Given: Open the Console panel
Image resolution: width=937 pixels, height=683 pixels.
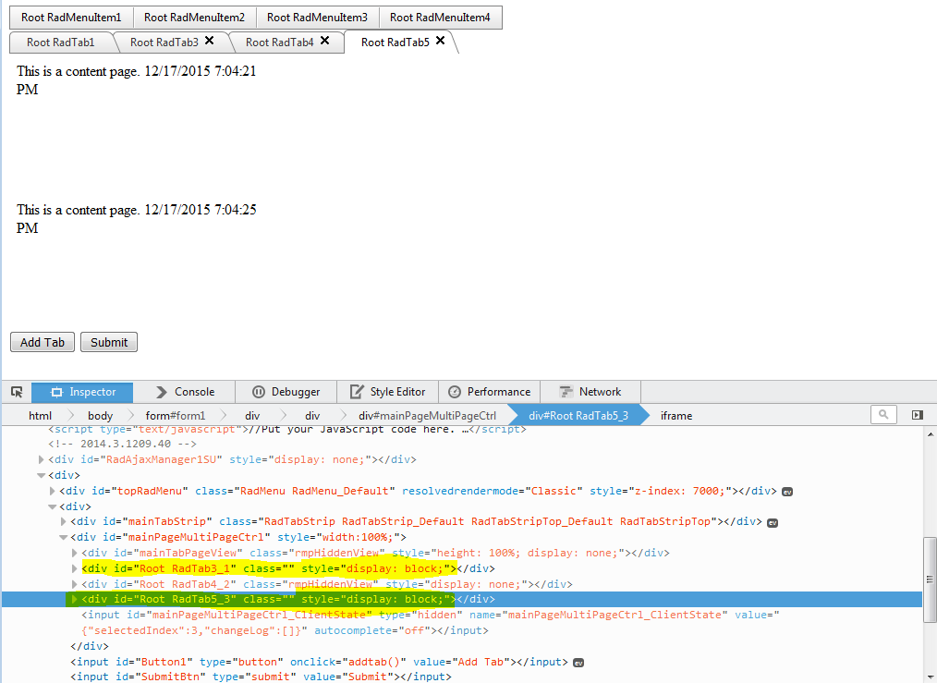Looking at the screenshot, I should [x=185, y=392].
